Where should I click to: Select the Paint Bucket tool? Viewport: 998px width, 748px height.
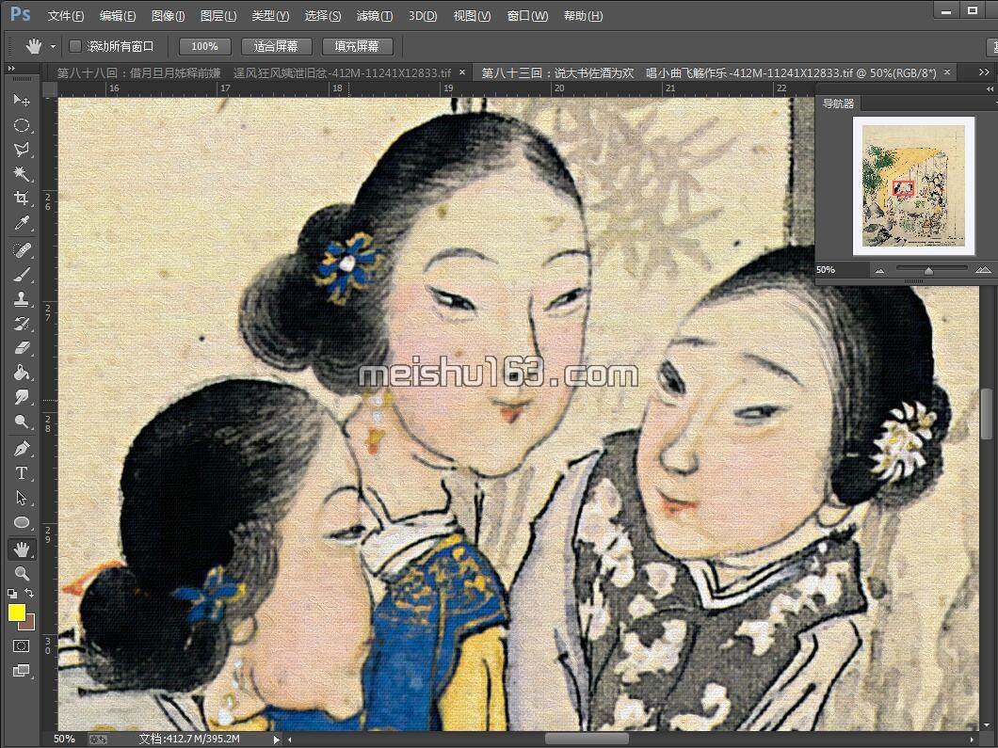[22, 373]
